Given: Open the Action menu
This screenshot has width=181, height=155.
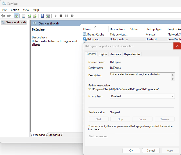Looking at the screenshot, I should (15, 10).
